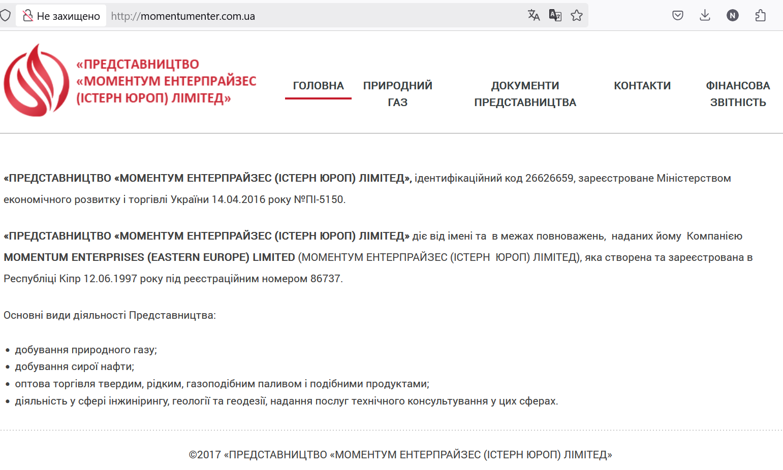
Task: Open the downloads panel
Action: tap(705, 15)
